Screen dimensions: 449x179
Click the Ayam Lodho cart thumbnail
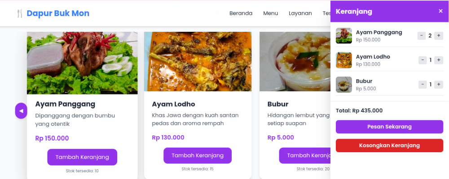tap(344, 60)
